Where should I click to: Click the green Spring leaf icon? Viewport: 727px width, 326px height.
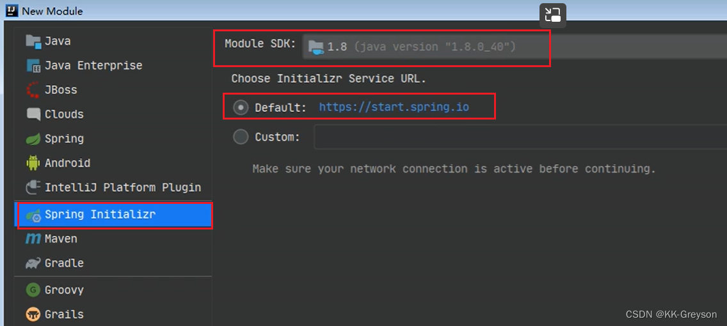[33, 139]
